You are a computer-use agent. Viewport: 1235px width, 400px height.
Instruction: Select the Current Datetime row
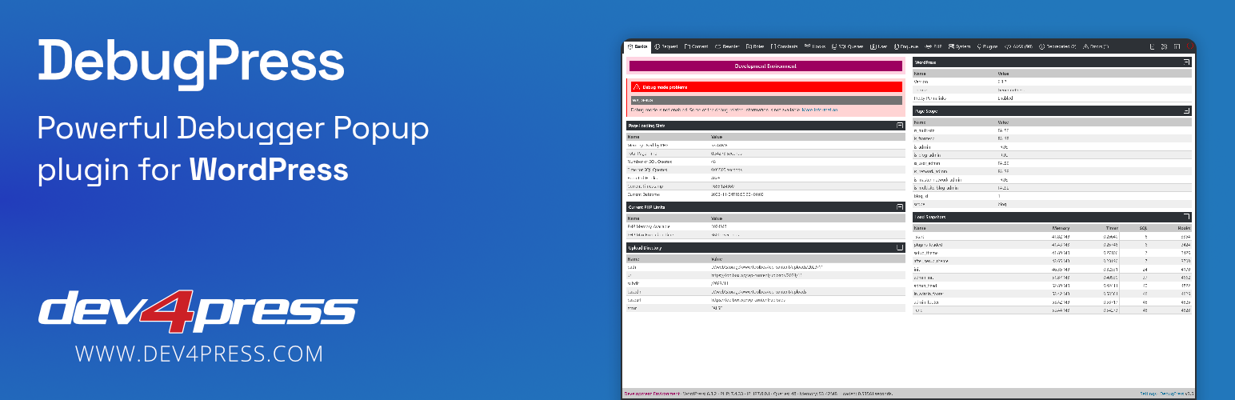[x=766, y=194]
